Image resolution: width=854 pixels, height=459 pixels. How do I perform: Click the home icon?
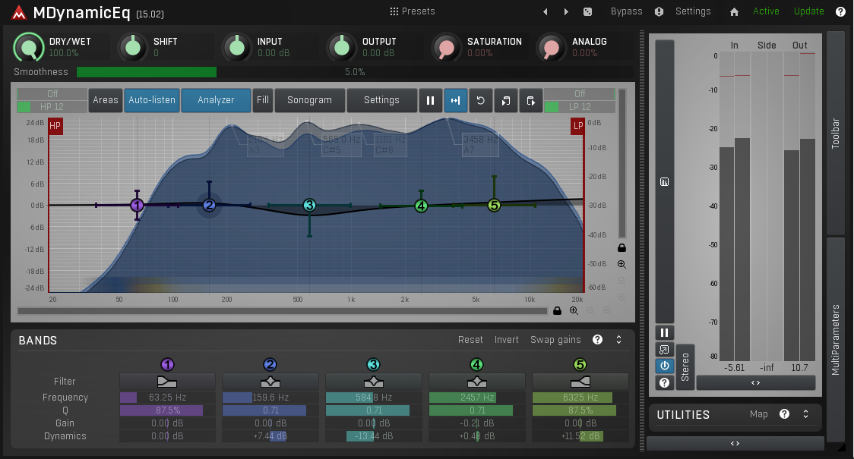[x=734, y=11]
